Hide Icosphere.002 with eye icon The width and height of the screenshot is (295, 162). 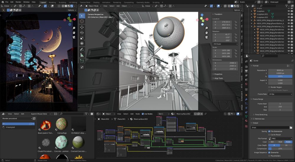(289, 17)
